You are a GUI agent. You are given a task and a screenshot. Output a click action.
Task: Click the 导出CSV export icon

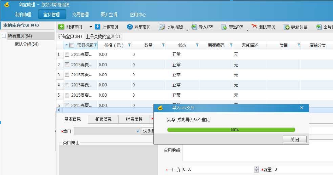coord(224,27)
